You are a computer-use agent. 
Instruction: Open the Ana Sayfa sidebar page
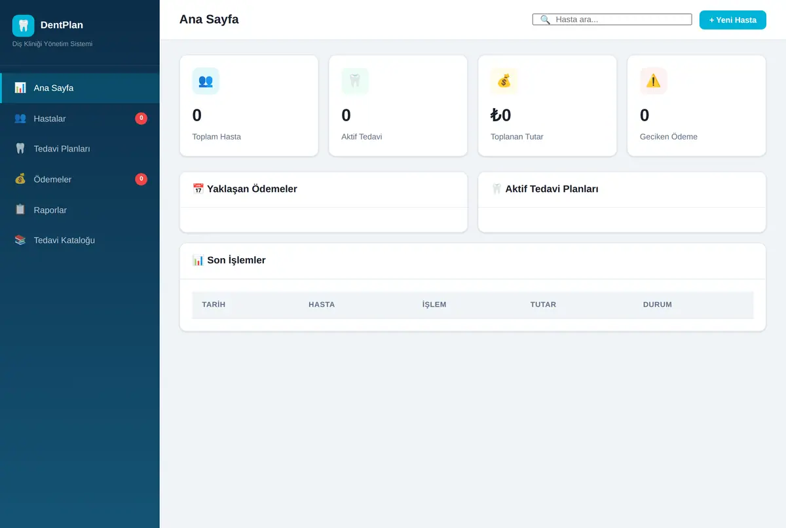(x=80, y=88)
